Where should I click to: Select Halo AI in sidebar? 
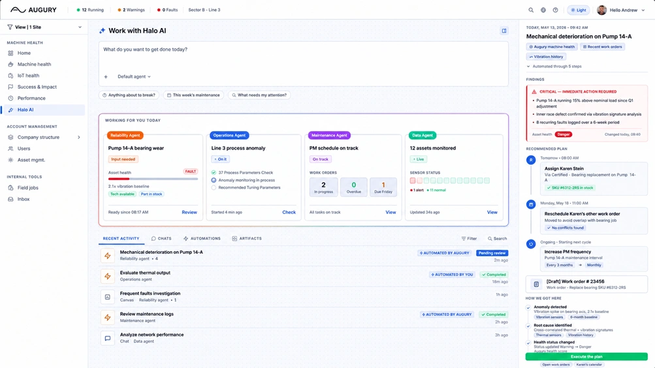pyautogui.click(x=44, y=110)
